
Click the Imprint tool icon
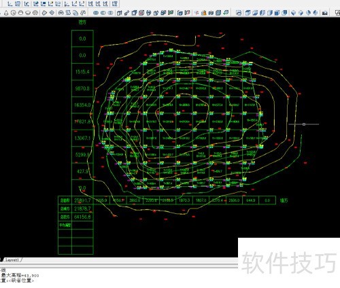pyautogui.click(x=187, y=13)
